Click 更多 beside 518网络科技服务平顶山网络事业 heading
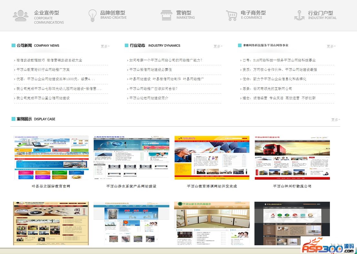The height and width of the screenshot is (254, 357). [x=331, y=46]
